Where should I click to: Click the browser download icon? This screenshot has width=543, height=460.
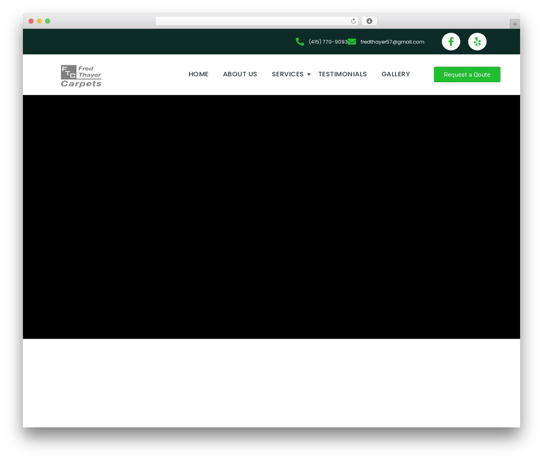[x=369, y=21]
